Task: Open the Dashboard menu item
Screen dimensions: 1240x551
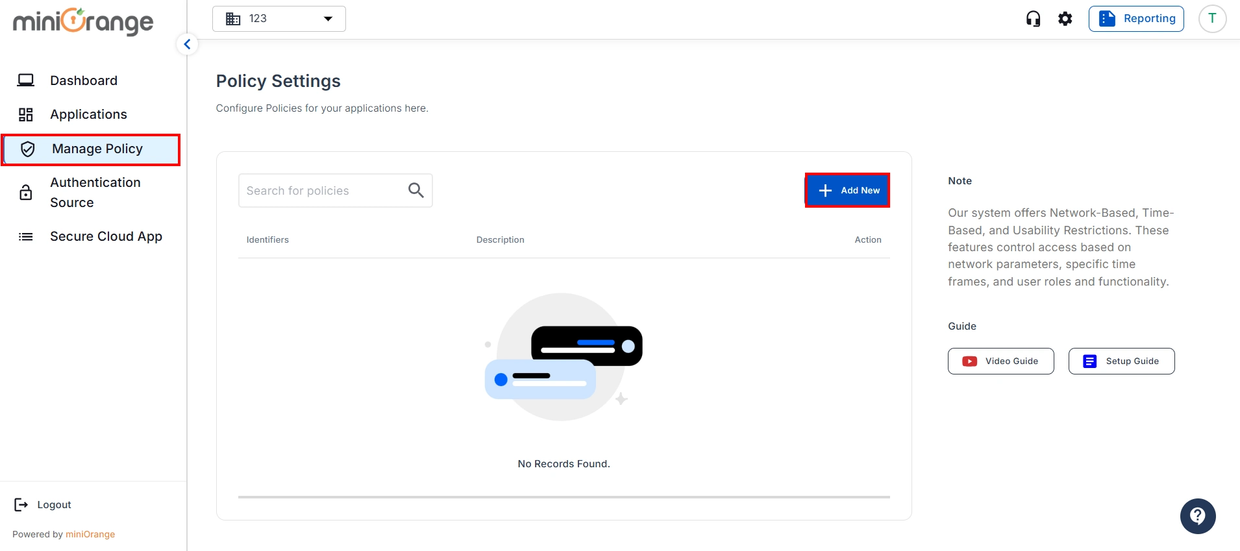Action: 84,80
